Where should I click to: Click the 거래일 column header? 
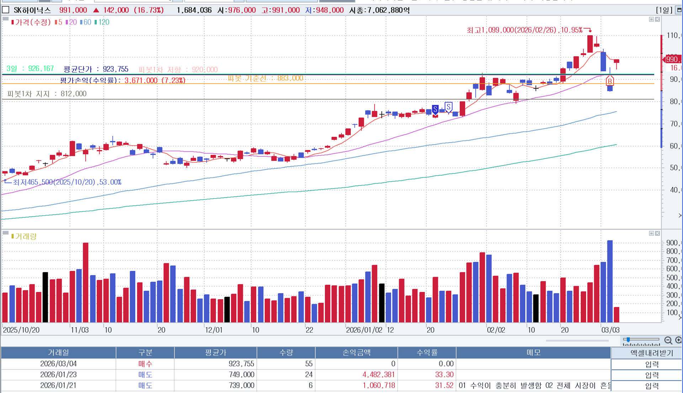pyautogui.click(x=58, y=352)
